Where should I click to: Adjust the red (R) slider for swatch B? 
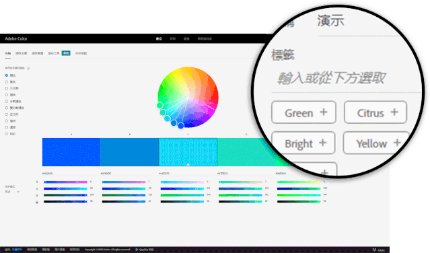pyautogui.click(x=124, y=182)
